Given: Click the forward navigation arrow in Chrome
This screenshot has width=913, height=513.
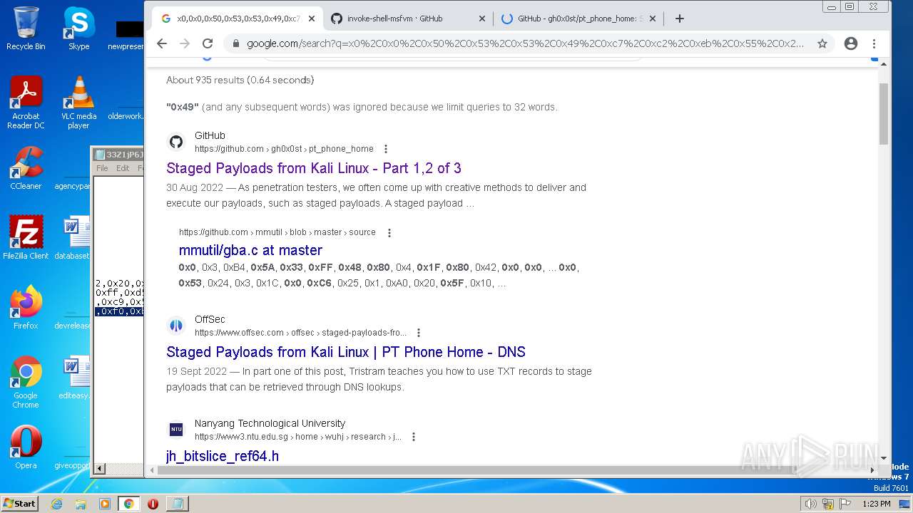Looking at the screenshot, I should (185, 43).
